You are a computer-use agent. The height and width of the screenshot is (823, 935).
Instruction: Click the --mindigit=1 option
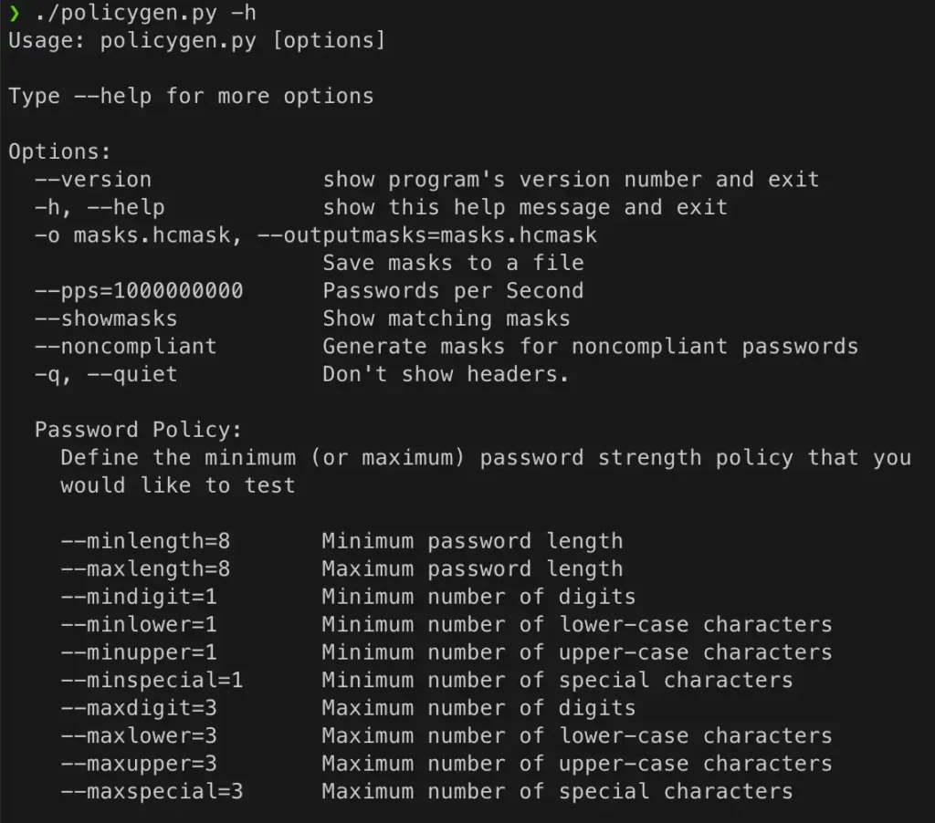[139, 597]
